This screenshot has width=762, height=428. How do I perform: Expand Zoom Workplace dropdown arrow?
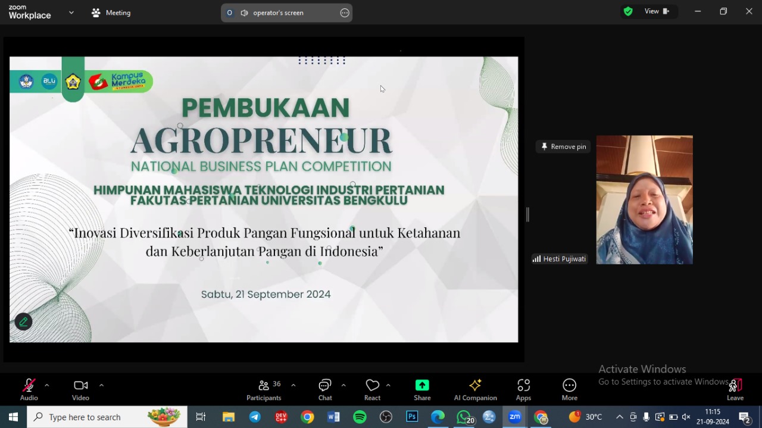[71, 13]
